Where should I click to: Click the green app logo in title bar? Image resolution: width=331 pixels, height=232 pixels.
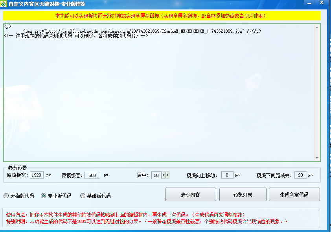4,4
